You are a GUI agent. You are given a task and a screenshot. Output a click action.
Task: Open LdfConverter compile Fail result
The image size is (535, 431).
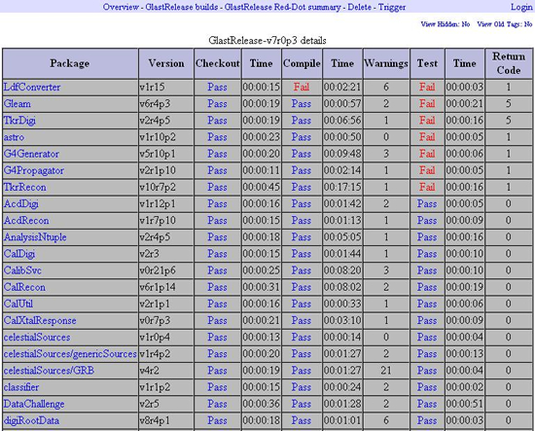(x=302, y=87)
